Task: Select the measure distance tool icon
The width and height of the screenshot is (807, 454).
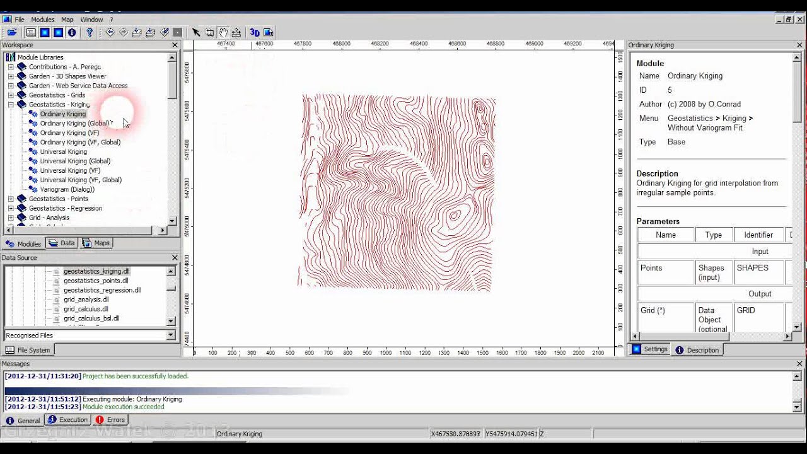Action: pos(236,32)
